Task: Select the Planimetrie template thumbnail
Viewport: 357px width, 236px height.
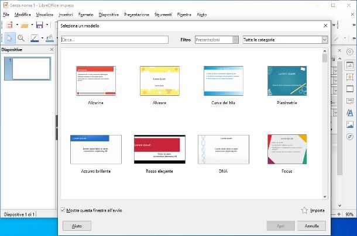Action: click(287, 81)
